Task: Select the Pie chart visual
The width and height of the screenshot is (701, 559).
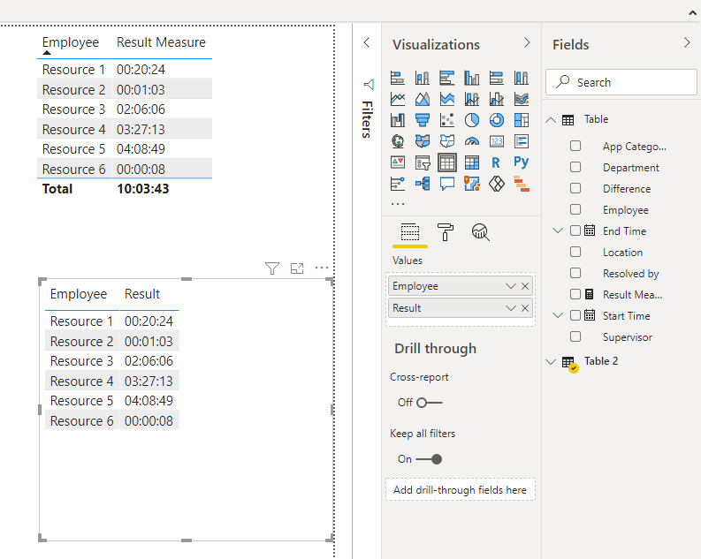Action: (x=472, y=120)
